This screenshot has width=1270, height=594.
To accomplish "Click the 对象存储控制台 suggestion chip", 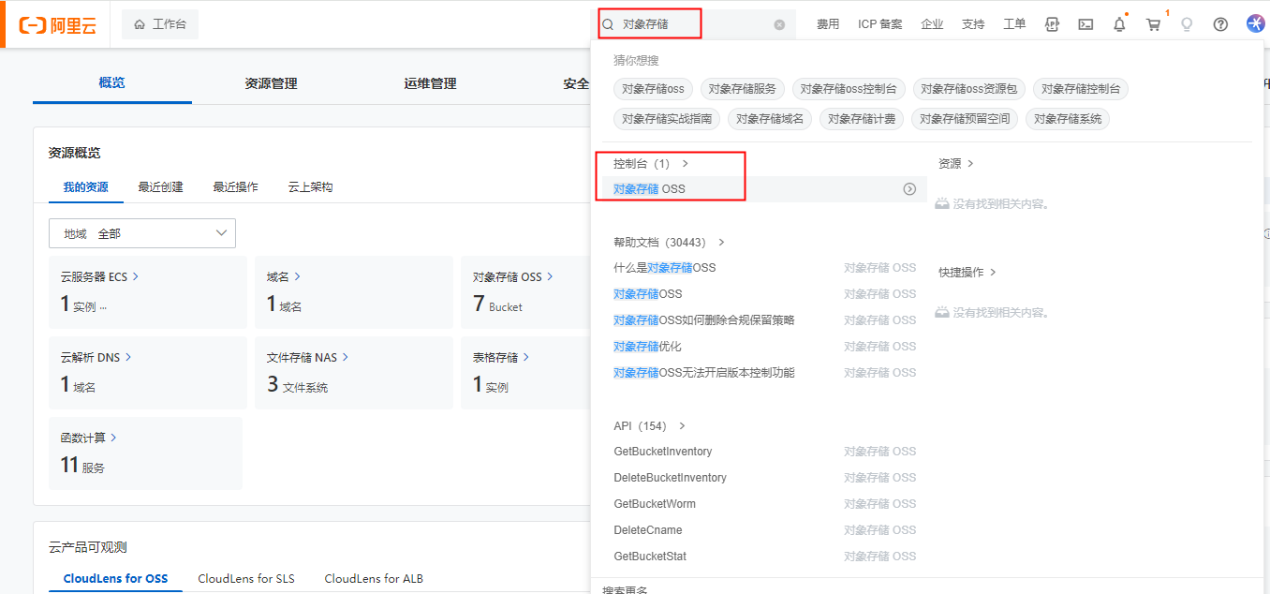I will 1081,89.
